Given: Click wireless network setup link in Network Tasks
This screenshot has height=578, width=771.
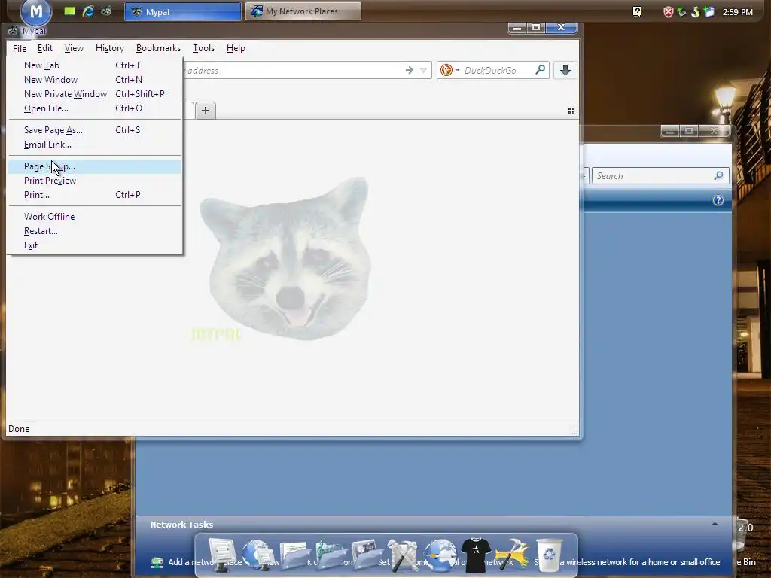Looking at the screenshot, I should [x=627, y=561].
